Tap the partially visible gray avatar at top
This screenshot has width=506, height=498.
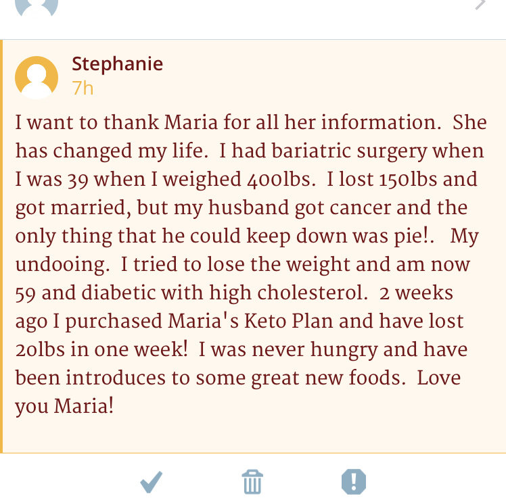[37, 7]
